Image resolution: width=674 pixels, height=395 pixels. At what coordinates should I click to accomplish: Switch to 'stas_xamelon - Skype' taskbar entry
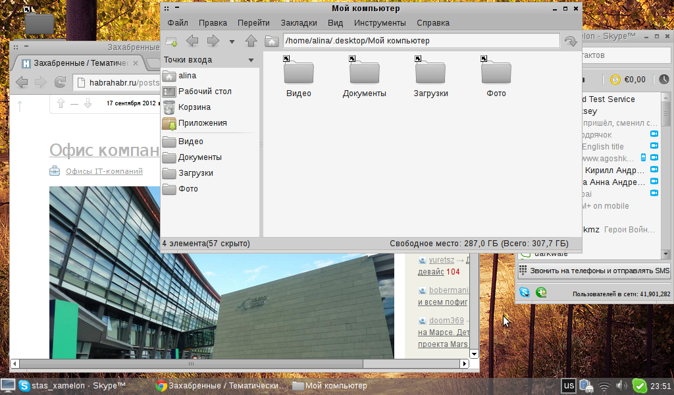tap(71, 386)
